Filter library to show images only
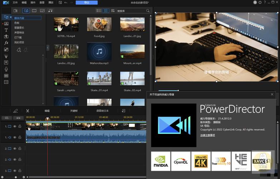Viewport: 280px width, 179px height. point(42,11)
